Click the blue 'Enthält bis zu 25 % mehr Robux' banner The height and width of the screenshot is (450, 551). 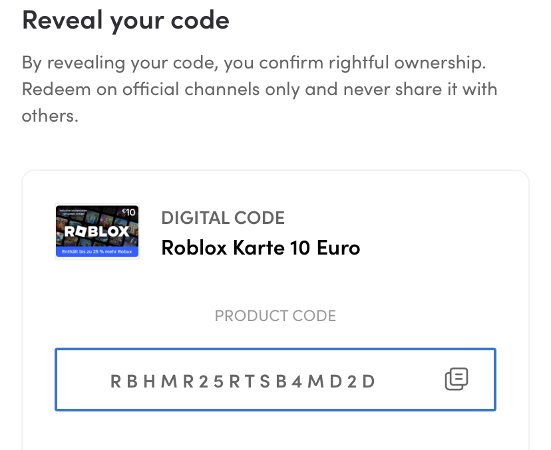(97, 251)
